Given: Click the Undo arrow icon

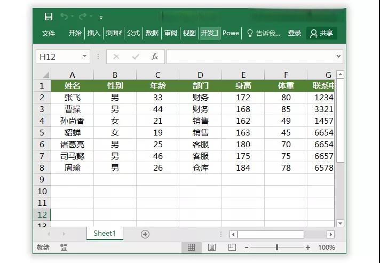Looking at the screenshot, I should [x=65, y=17].
